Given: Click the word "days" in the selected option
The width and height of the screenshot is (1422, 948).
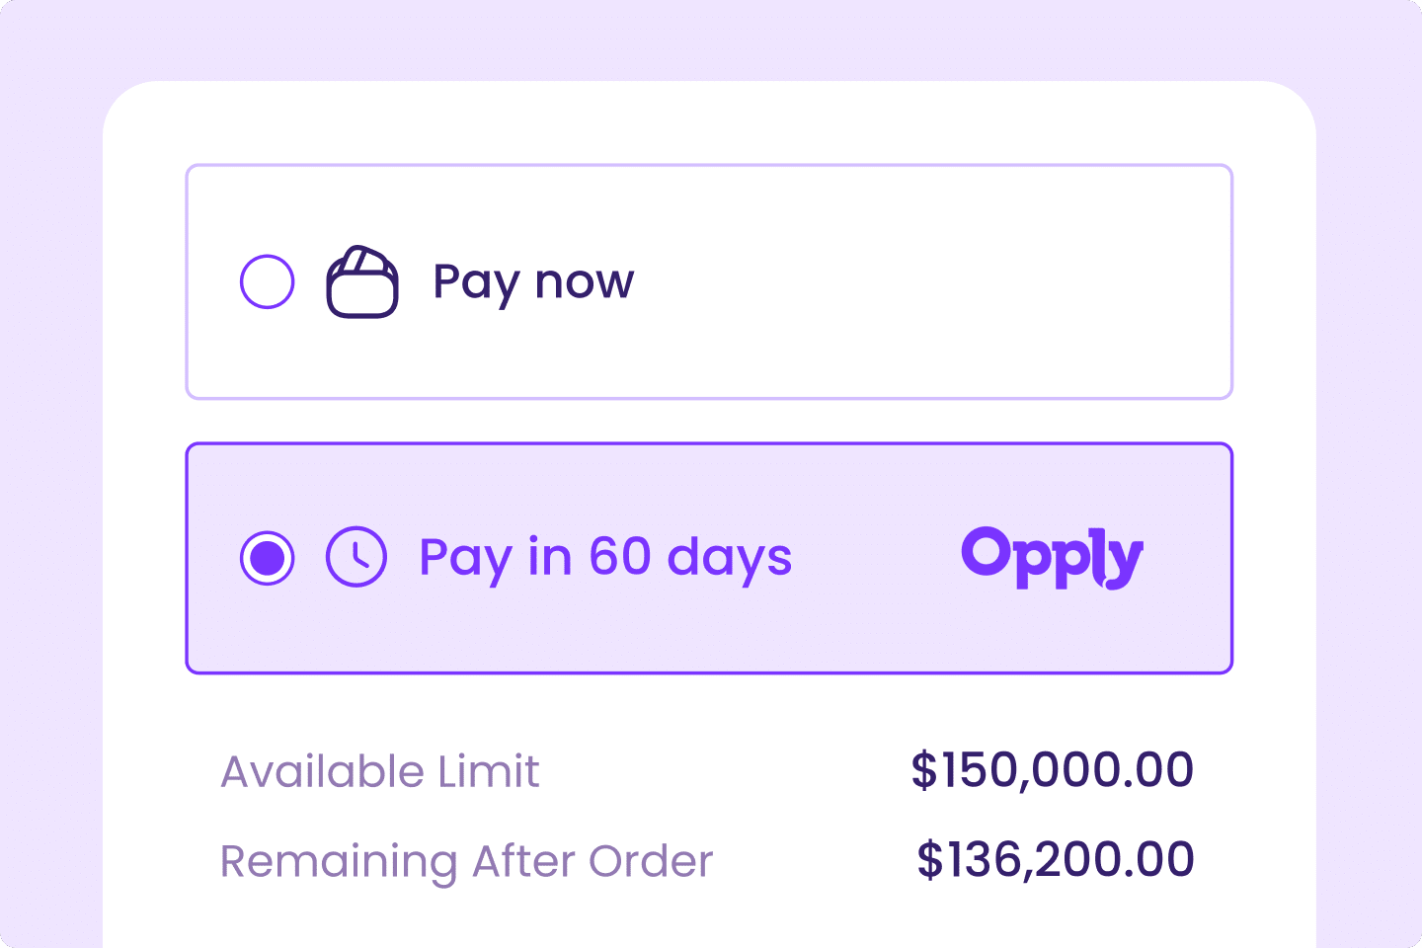Looking at the screenshot, I should [730, 559].
